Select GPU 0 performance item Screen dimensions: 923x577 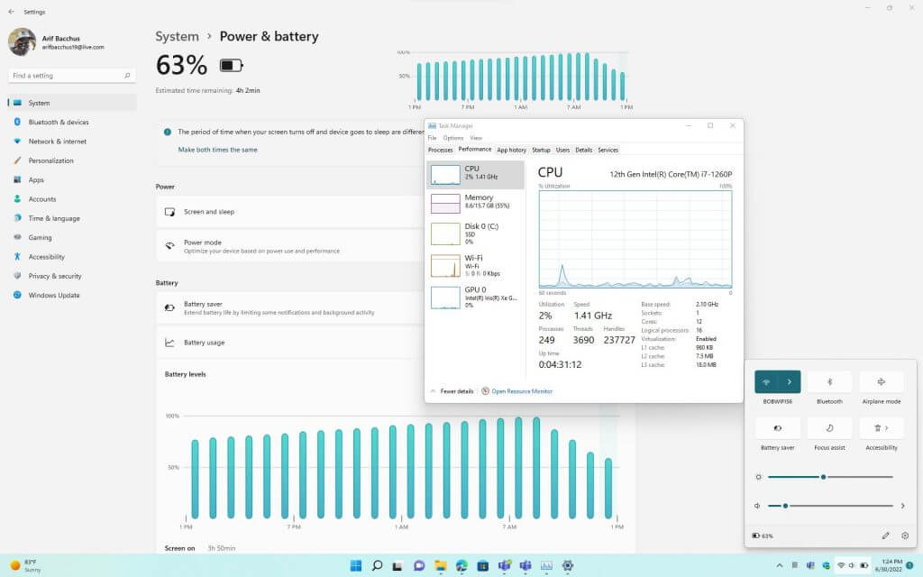click(475, 298)
